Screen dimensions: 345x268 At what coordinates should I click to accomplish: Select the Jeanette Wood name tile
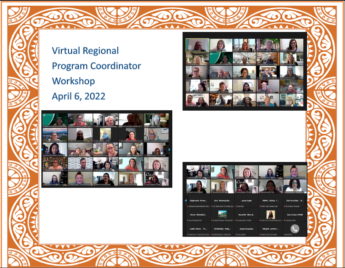tap(246, 215)
